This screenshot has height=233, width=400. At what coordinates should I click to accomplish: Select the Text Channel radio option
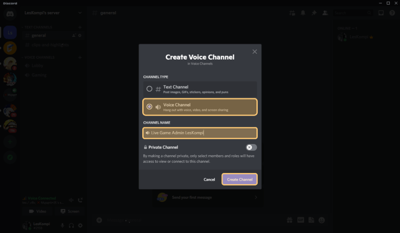(200, 89)
